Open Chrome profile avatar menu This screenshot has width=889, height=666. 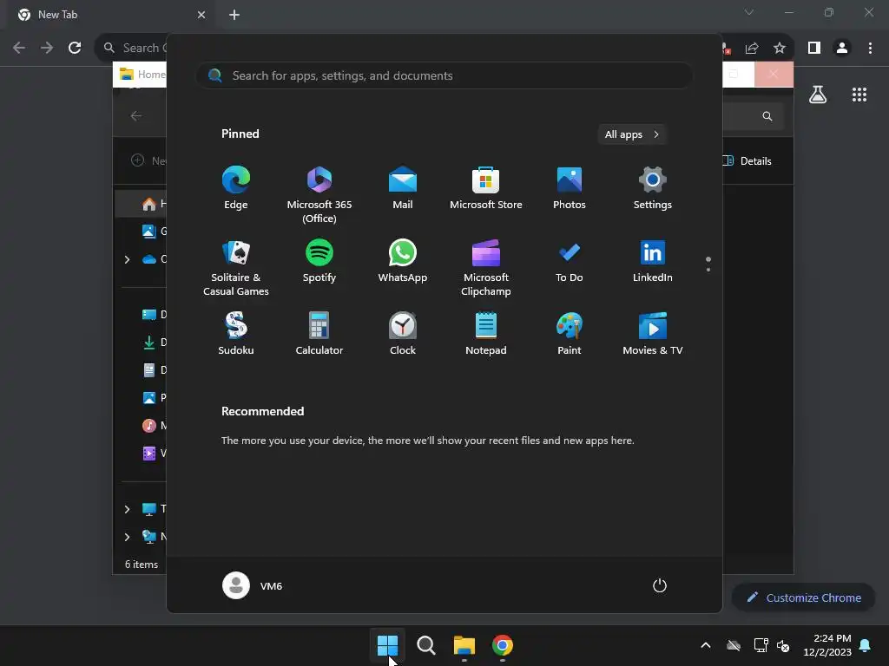point(842,49)
